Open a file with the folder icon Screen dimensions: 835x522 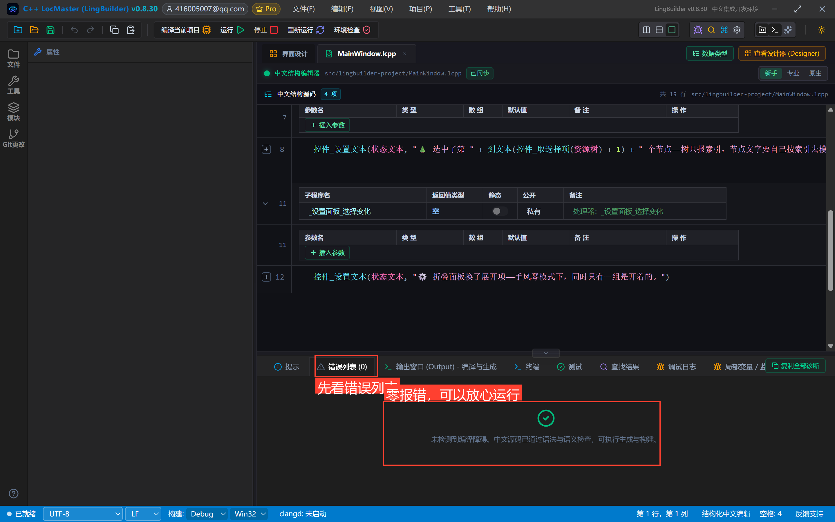coord(34,30)
